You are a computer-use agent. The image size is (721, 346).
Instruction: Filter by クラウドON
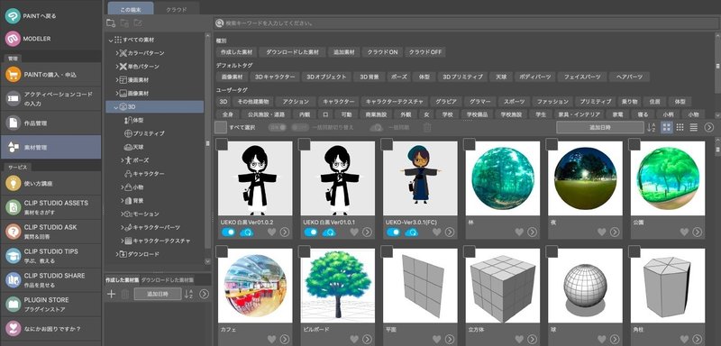[381, 52]
